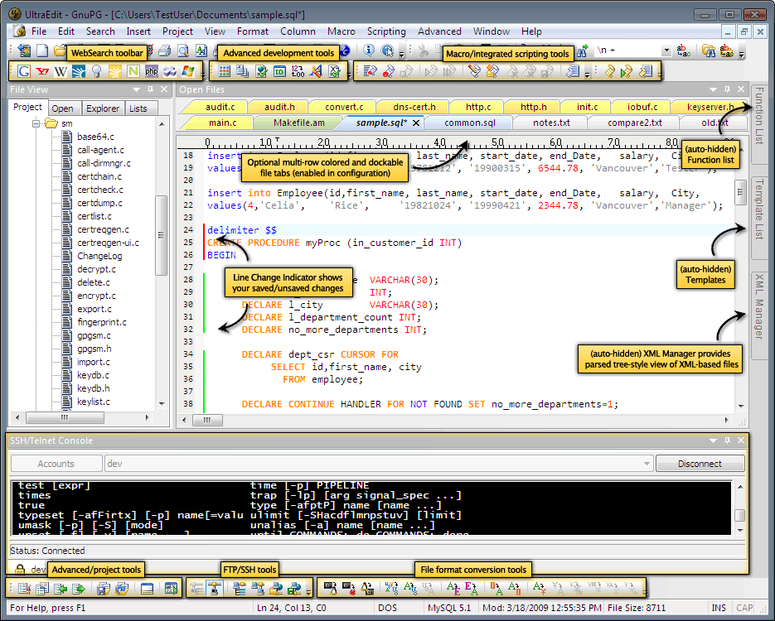The height and width of the screenshot is (621, 775).
Task: Toggle auto-hide pin on SSH/Telnet Console
Action: [727, 440]
